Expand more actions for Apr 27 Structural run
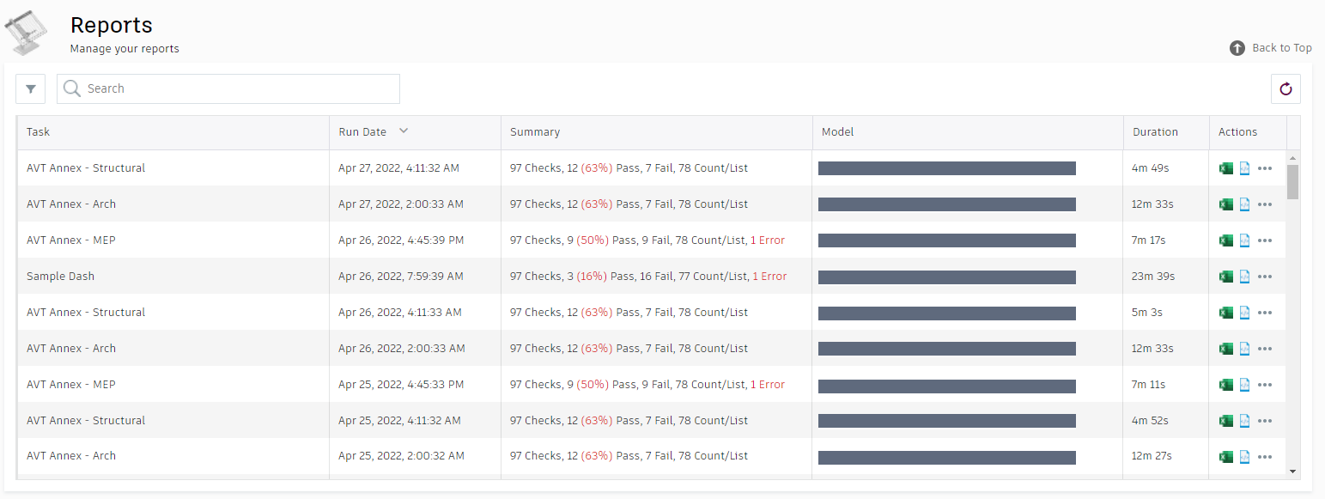 [1264, 168]
